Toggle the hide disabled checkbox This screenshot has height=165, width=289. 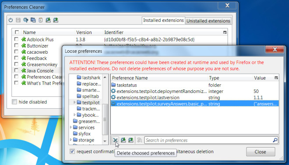tap(14, 102)
